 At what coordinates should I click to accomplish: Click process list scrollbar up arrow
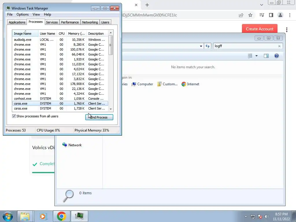(x=111, y=33)
